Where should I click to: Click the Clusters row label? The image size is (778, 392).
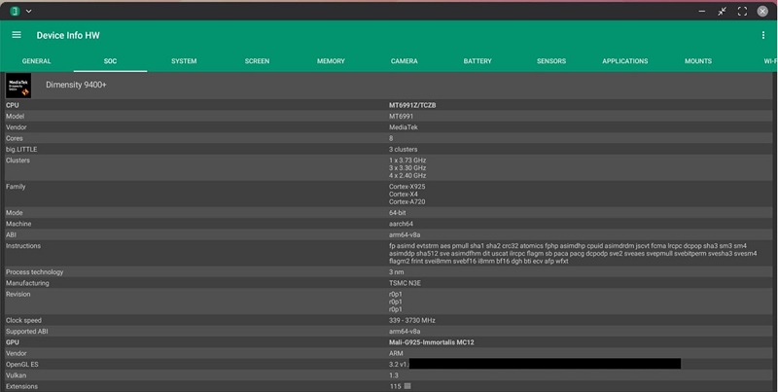[18, 160]
